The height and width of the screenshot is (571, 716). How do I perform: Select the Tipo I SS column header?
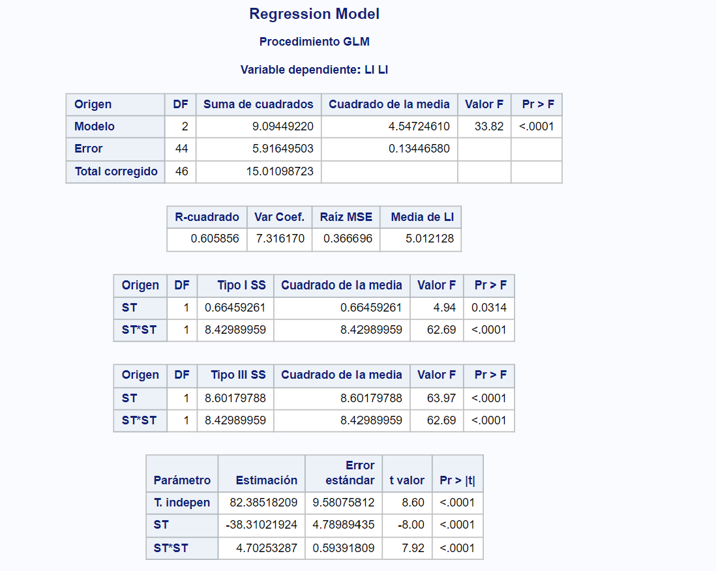coord(234,285)
